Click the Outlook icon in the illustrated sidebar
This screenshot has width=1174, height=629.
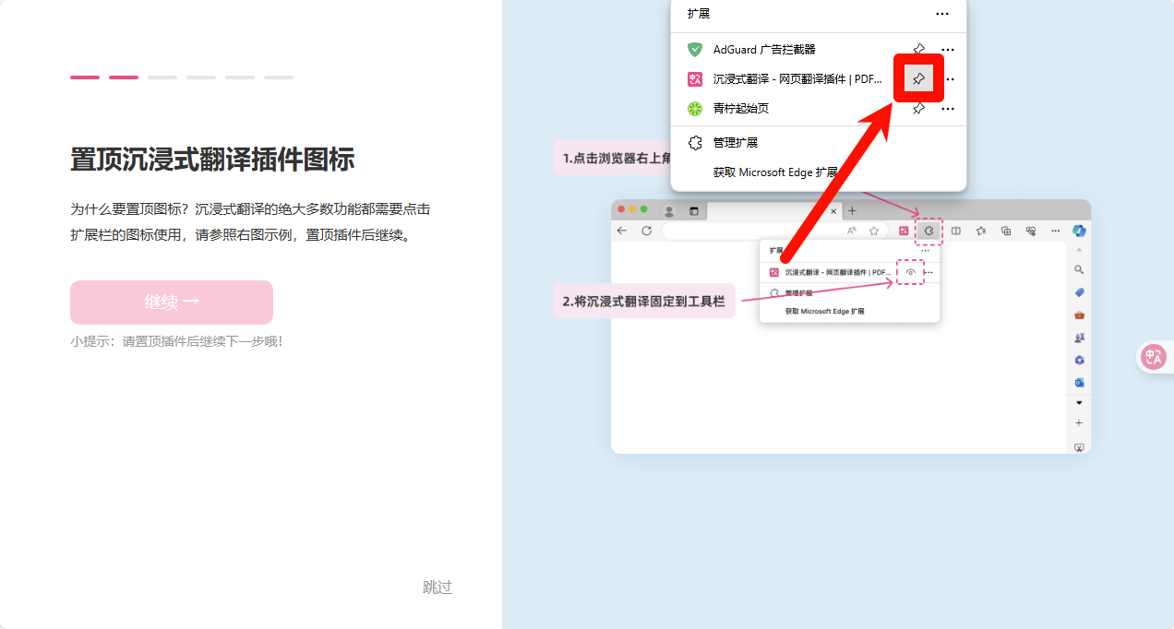[1079, 382]
